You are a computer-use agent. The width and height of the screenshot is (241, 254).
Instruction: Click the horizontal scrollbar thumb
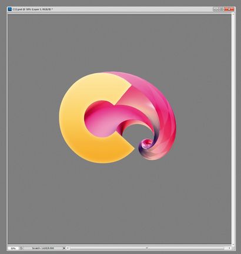147,248
